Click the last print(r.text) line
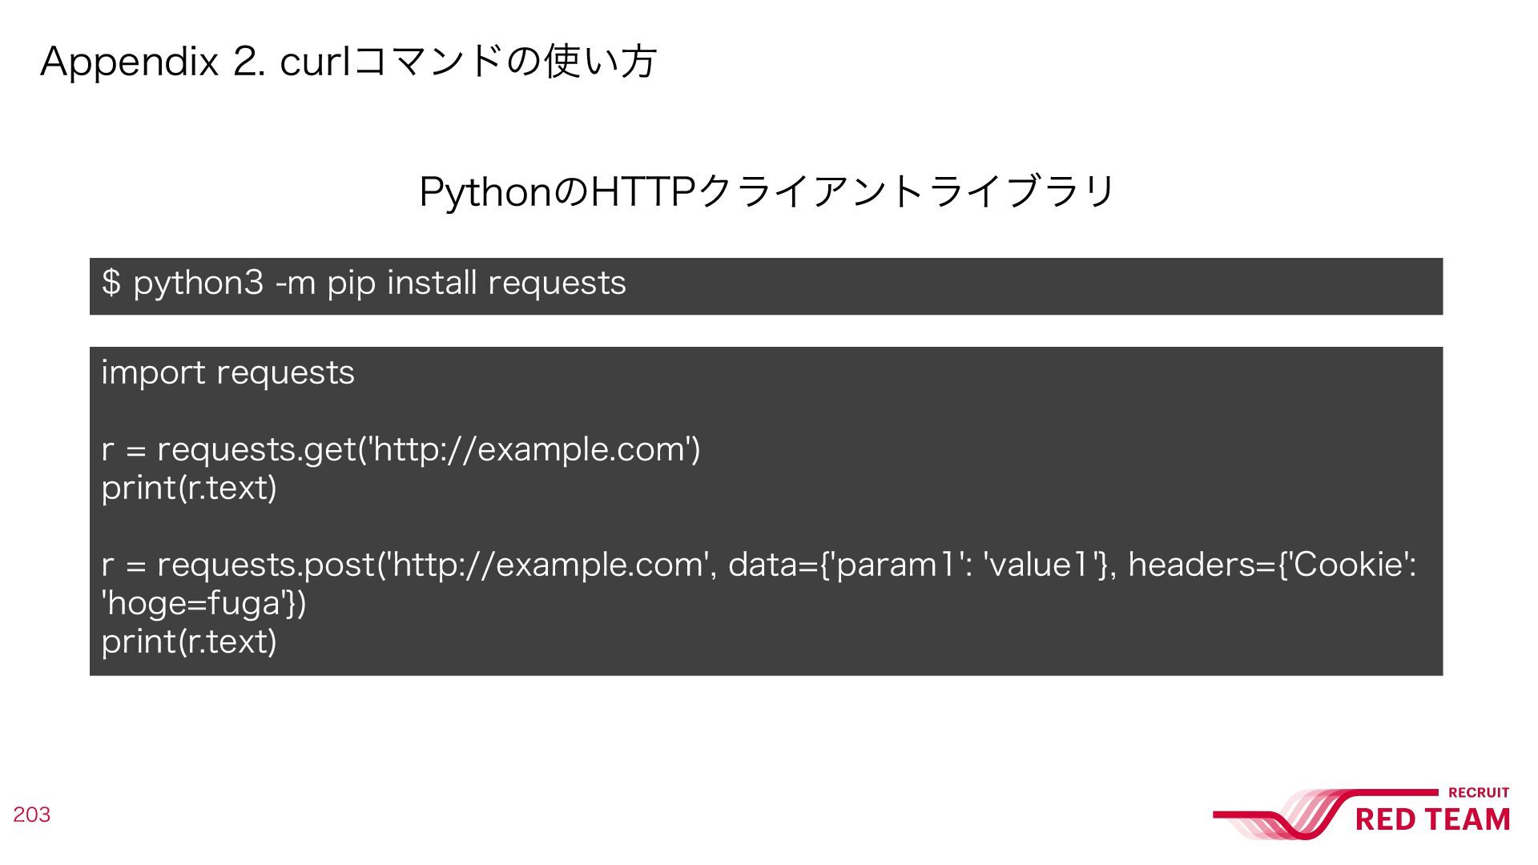Image resolution: width=1538 pixels, height=865 pixels. 189,642
